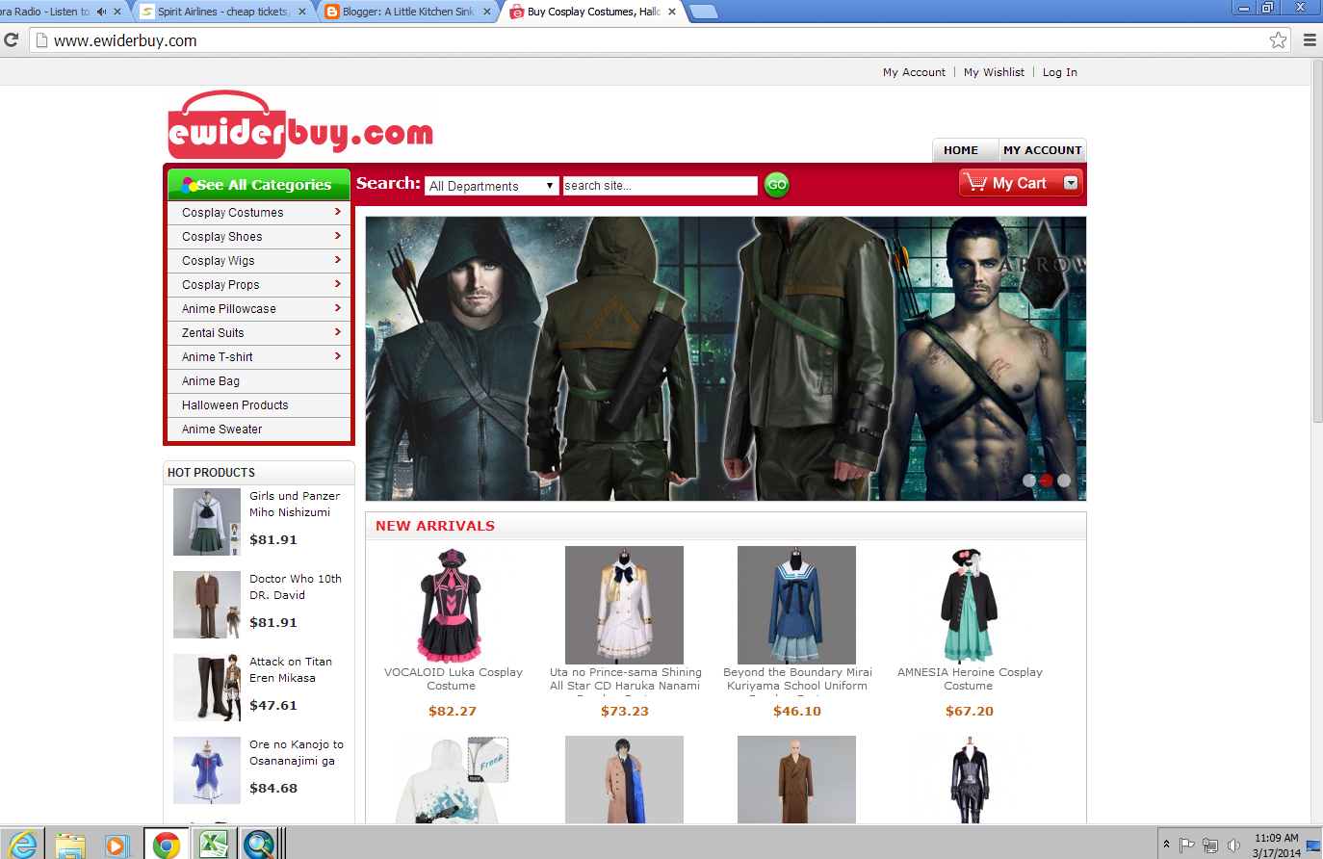
Task: Click the green GO search button
Action: click(x=776, y=184)
